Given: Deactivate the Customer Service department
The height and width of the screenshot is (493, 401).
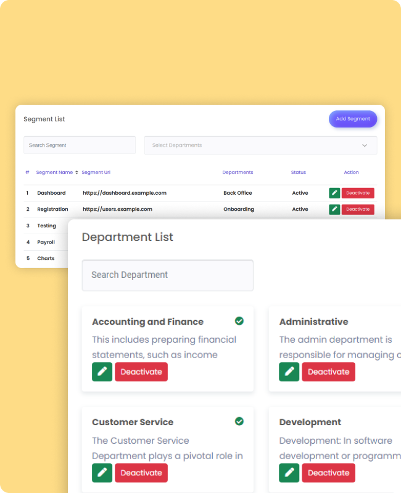Looking at the screenshot, I should click(141, 473).
